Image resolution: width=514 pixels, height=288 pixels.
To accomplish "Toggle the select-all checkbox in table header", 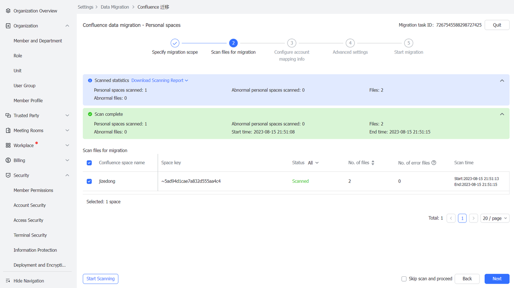I will click(x=89, y=163).
